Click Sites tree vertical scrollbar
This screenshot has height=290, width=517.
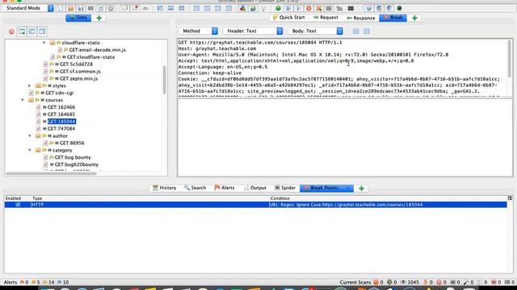pos(165,80)
